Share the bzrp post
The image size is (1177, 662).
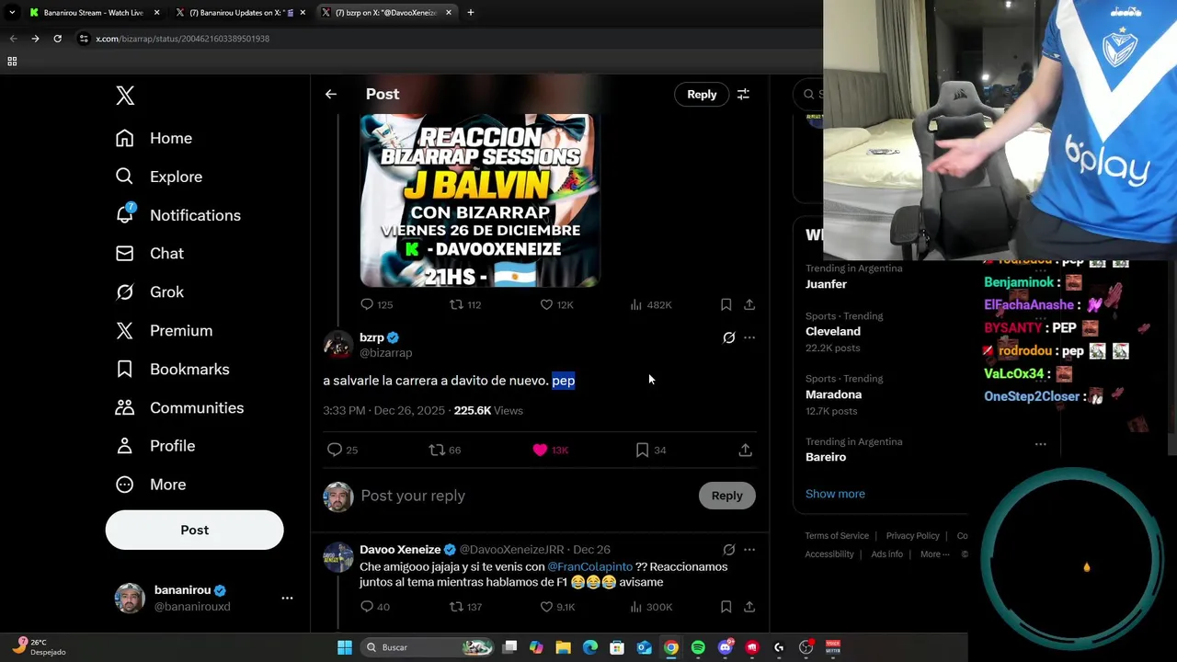745,450
